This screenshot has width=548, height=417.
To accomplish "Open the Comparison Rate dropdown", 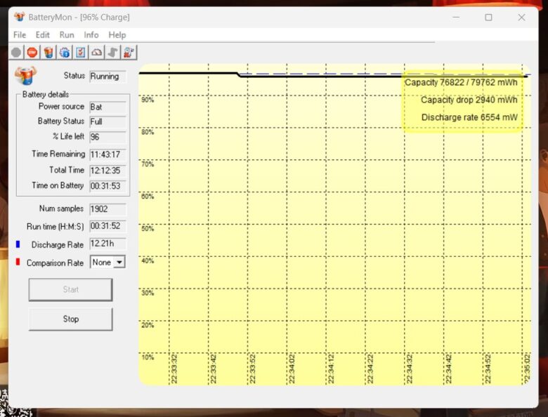I will click(x=119, y=262).
